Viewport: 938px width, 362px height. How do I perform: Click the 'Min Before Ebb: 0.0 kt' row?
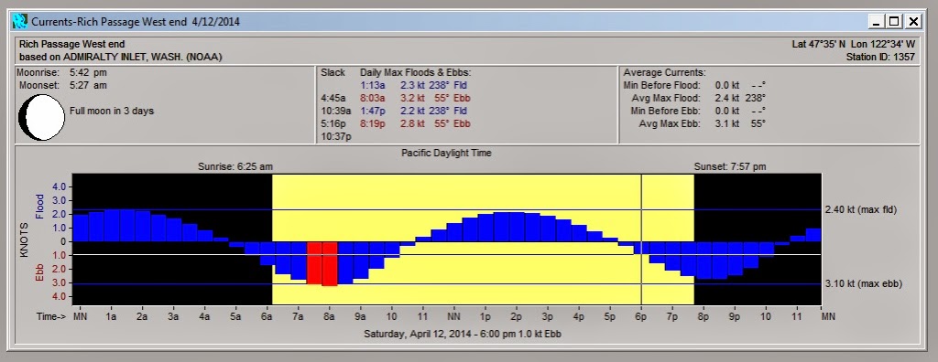tap(698, 111)
